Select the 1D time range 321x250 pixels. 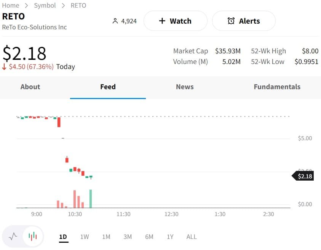click(x=63, y=237)
